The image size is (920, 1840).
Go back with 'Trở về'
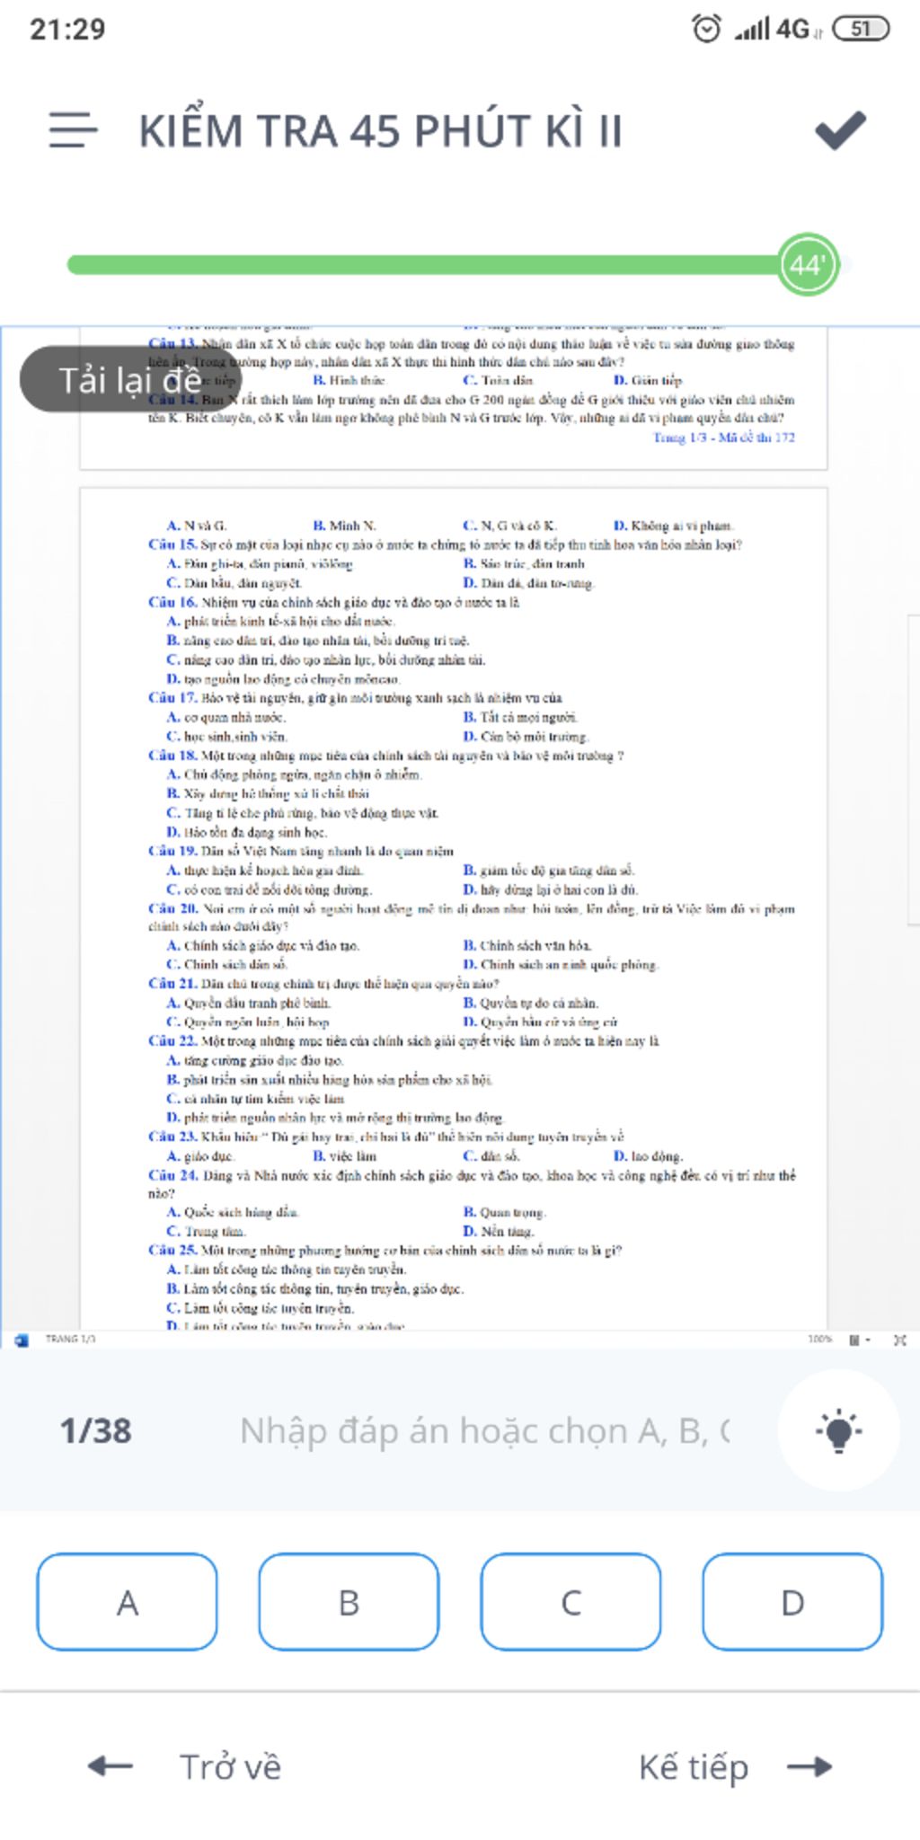184,1766
